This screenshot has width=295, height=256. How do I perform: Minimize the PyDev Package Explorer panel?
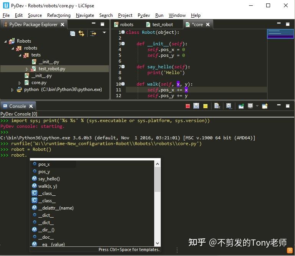(x=94, y=23)
